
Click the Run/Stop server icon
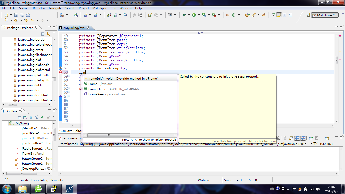(115, 15)
